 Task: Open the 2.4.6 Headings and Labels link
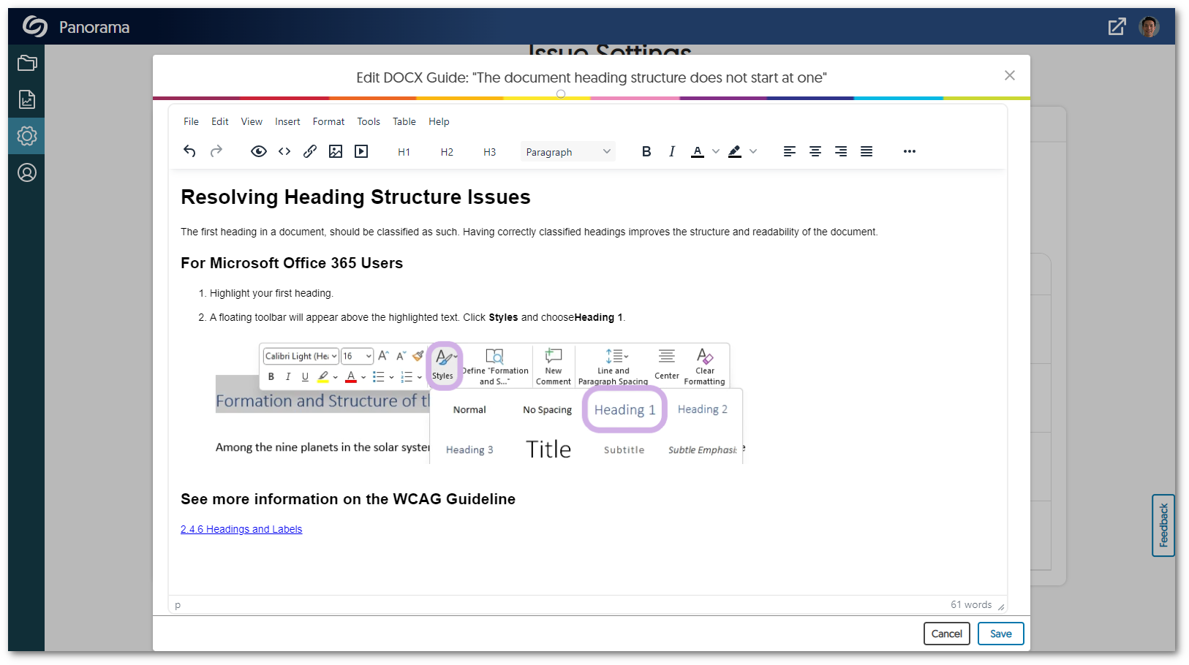pyautogui.click(x=241, y=529)
